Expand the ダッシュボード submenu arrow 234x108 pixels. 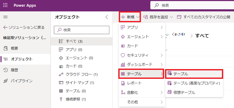click(161, 64)
